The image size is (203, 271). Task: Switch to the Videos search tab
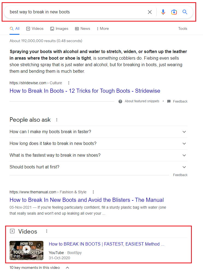coord(35,29)
